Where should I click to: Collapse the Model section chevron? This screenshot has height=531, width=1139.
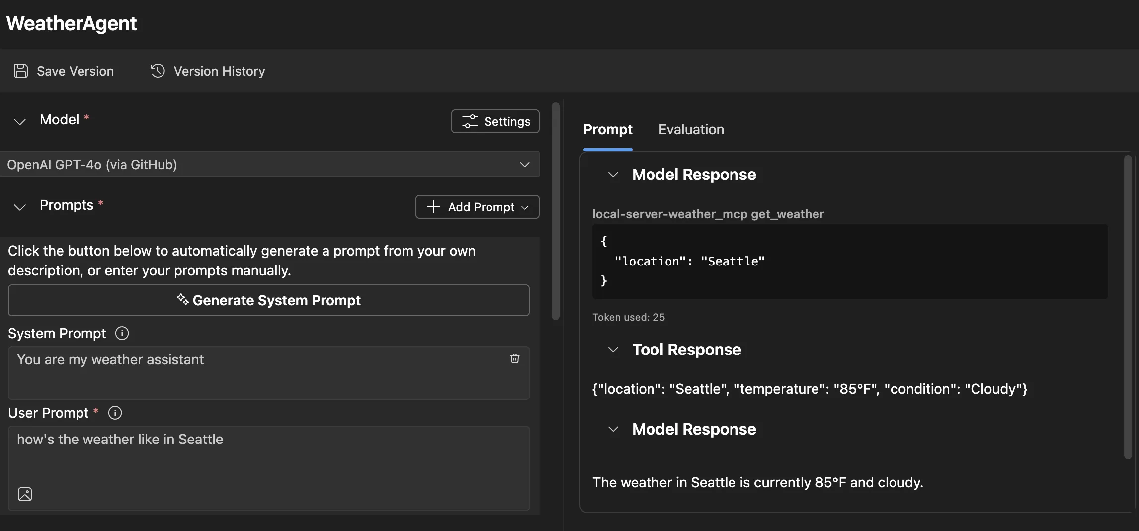point(19,121)
